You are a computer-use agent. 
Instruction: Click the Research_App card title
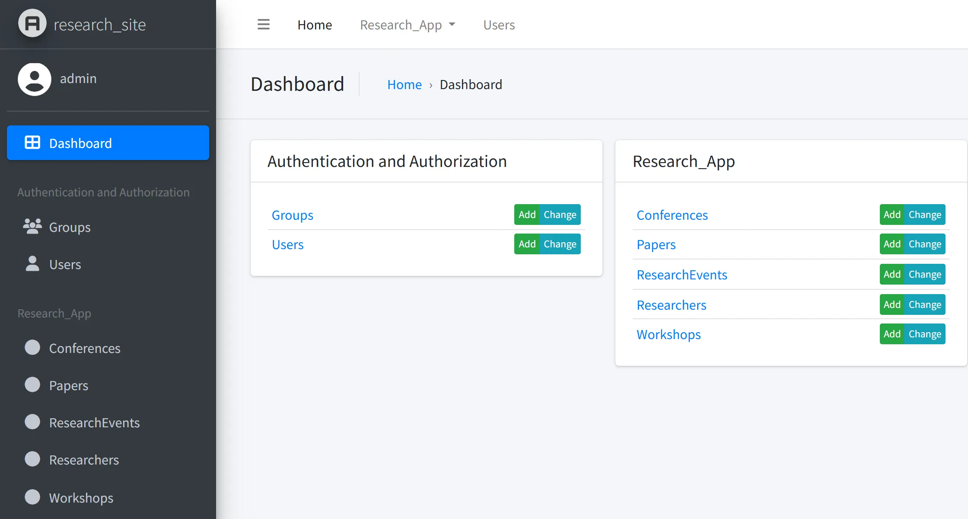684,162
